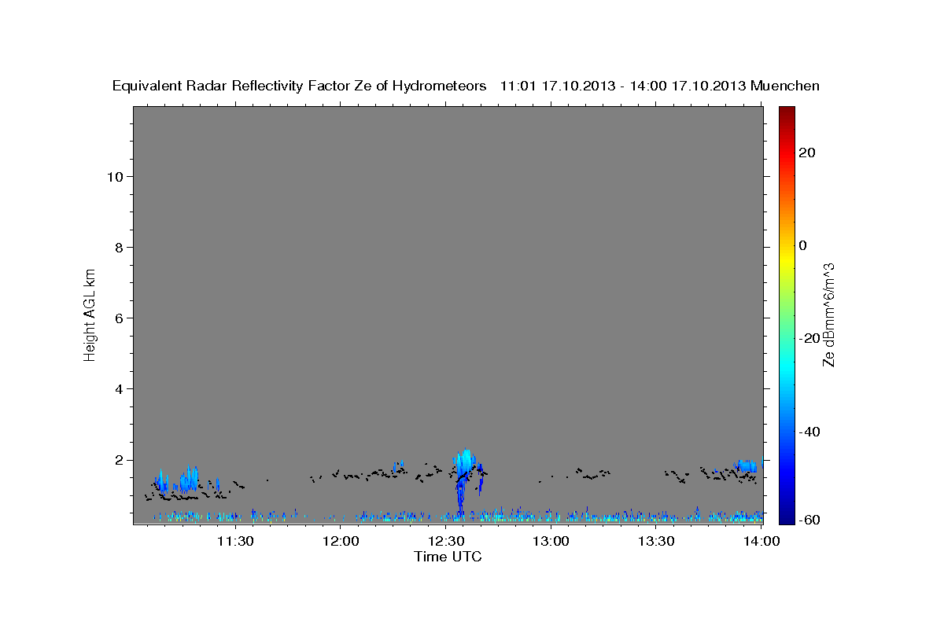
Task: Click the 'Time UTC' axis label
Action: [448, 557]
